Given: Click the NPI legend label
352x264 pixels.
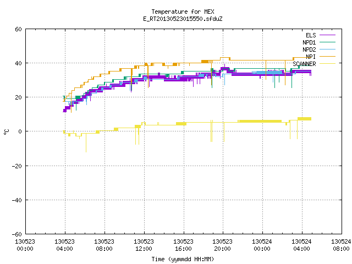Looking at the screenshot, I should click(x=311, y=57).
